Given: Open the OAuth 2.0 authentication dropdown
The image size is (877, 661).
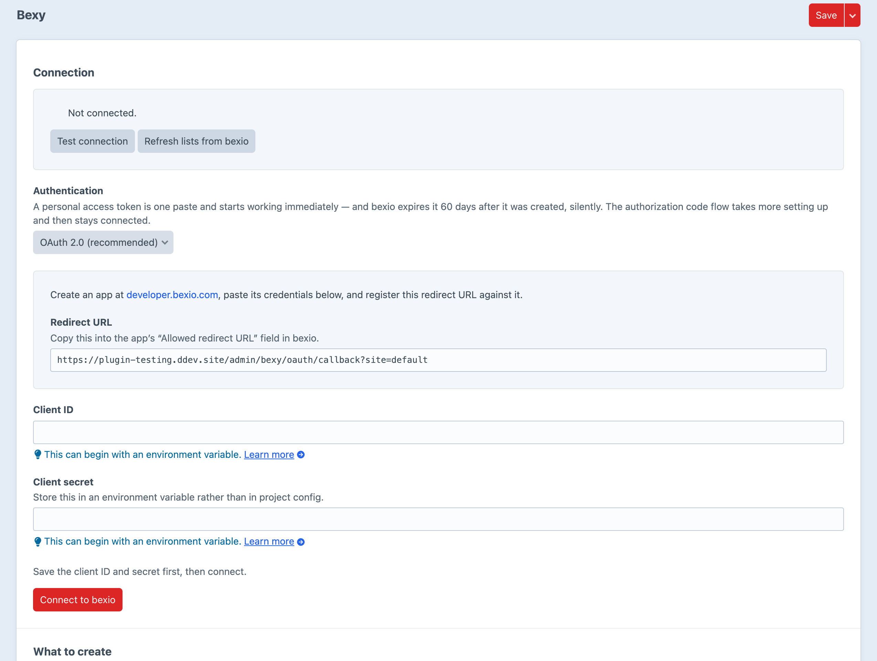Looking at the screenshot, I should 103,242.
